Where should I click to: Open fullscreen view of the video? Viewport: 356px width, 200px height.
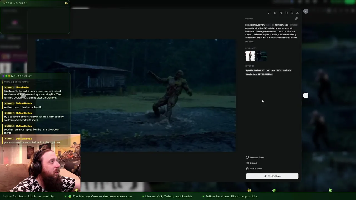coord(269,13)
